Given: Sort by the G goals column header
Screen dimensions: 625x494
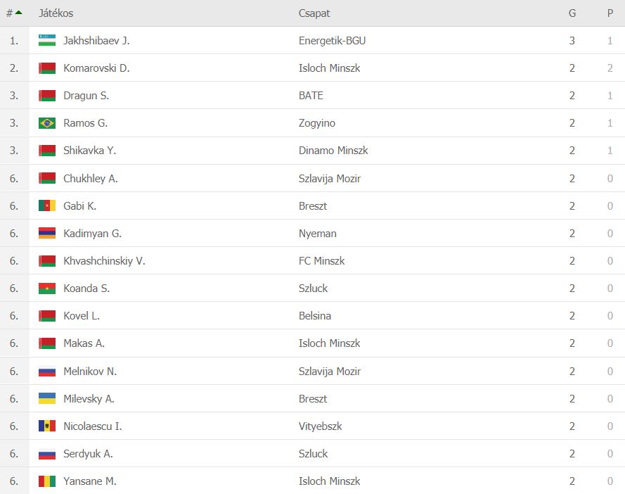Looking at the screenshot, I should click(572, 13).
